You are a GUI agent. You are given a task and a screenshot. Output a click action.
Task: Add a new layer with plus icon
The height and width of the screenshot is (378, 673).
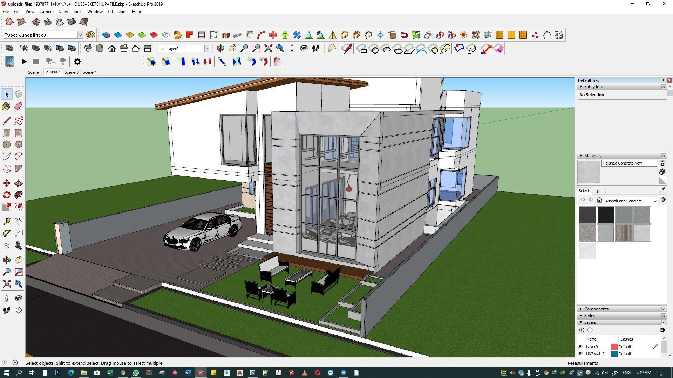click(582, 330)
